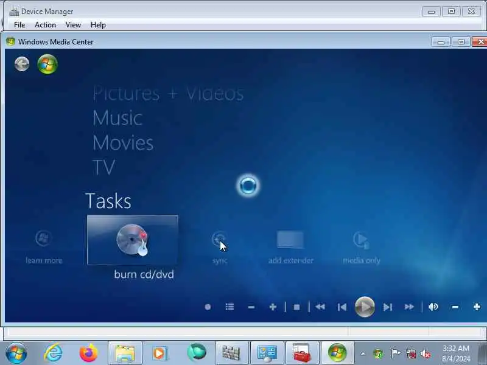487x365 pixels.
Task: Launch Firefox from taskbar
Action: click(x=88, y=353)
